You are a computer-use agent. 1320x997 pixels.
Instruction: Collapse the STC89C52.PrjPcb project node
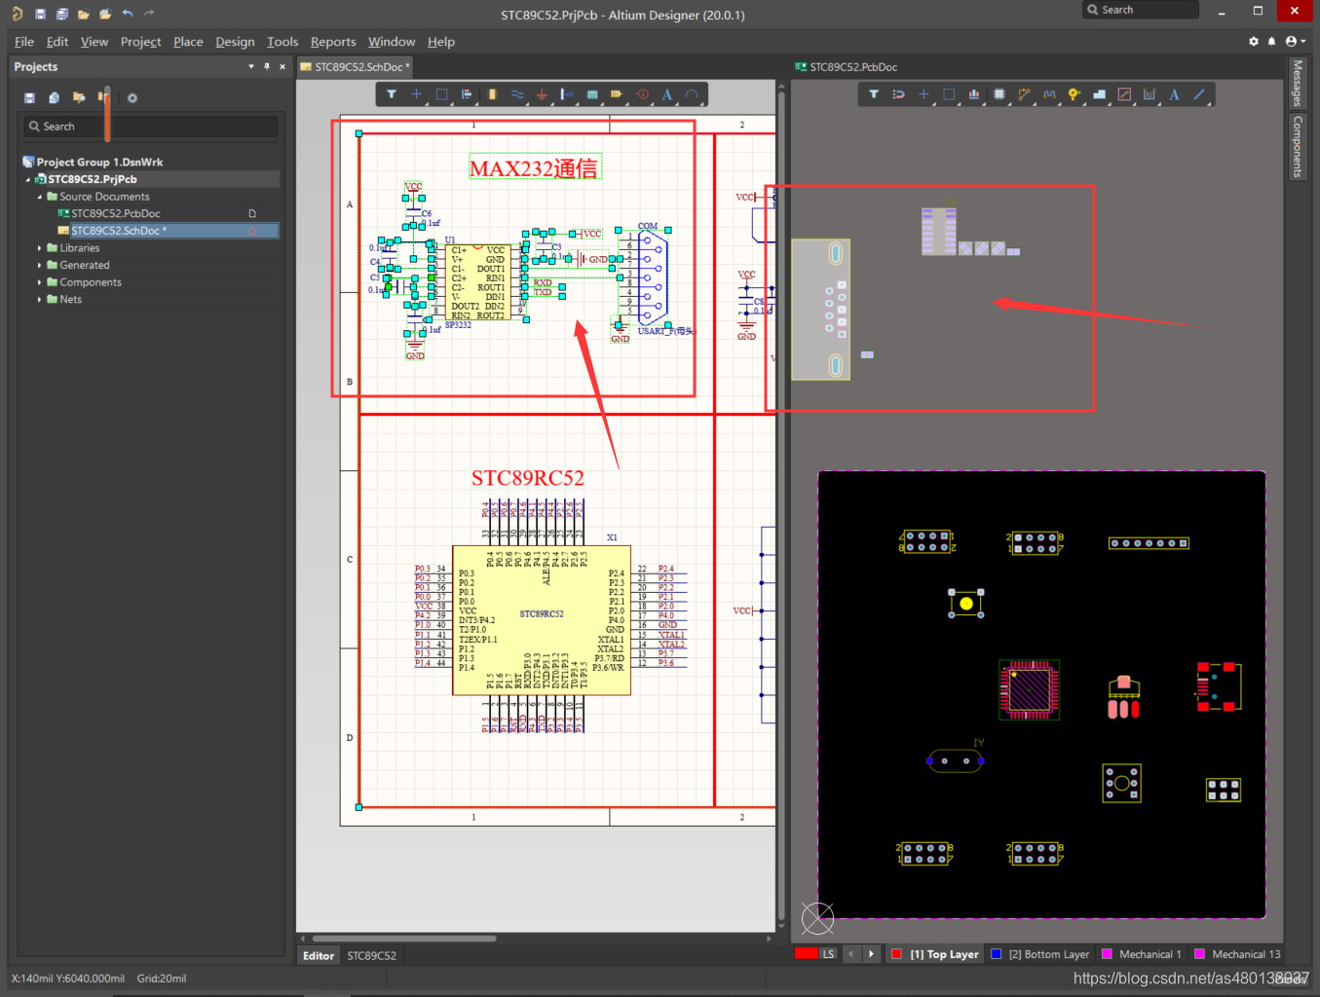pyautogui.click(x=28, y=179)
